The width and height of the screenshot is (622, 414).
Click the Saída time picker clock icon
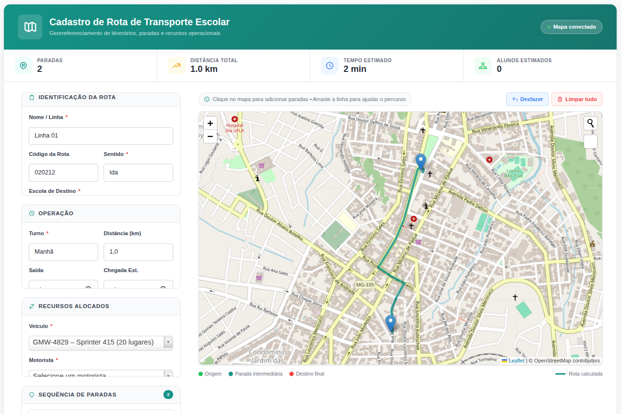click(x=89, y=289)
